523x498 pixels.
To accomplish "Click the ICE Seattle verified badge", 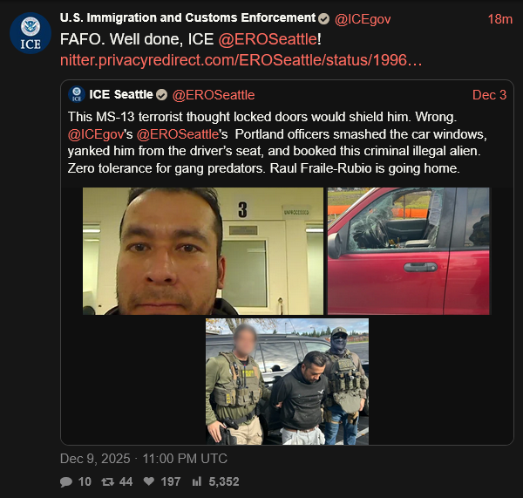I will coord(161,95).
